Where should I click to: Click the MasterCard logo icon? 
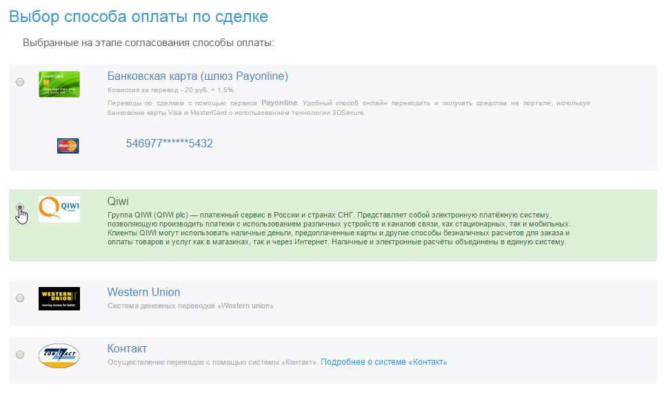coord(68,145)
